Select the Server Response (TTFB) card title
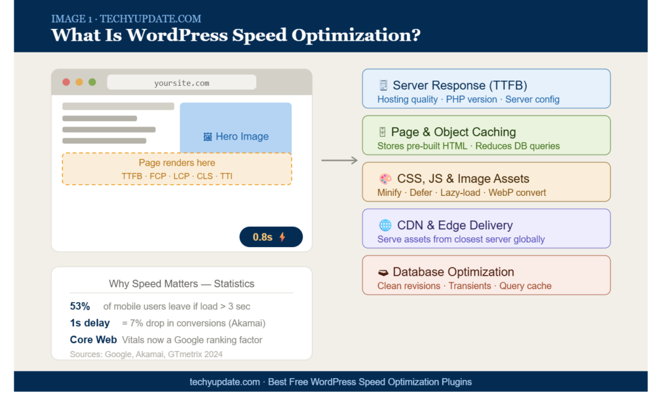 click(x=459, y=85)
